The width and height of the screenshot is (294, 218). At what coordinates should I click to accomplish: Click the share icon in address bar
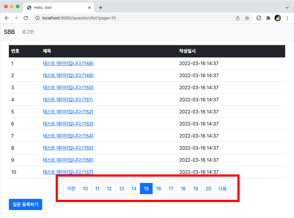[238, 18]
